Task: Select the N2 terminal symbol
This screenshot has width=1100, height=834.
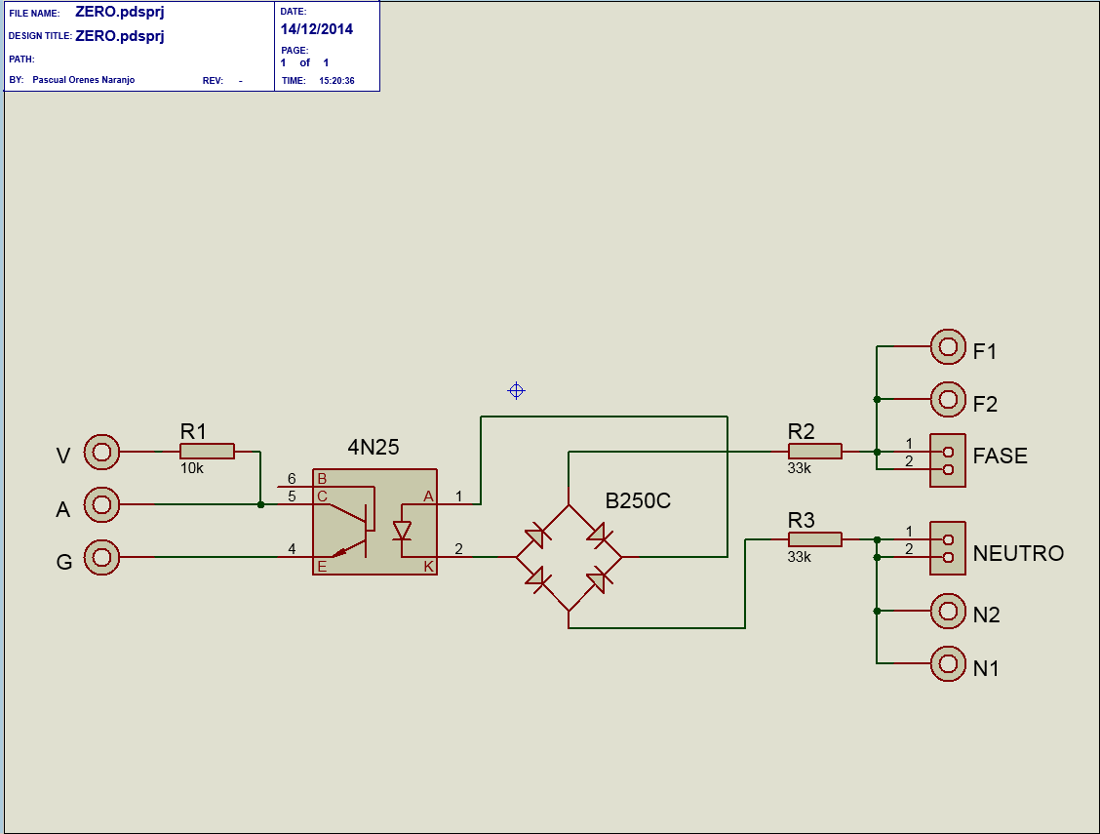Action: (x=948, y=611)
